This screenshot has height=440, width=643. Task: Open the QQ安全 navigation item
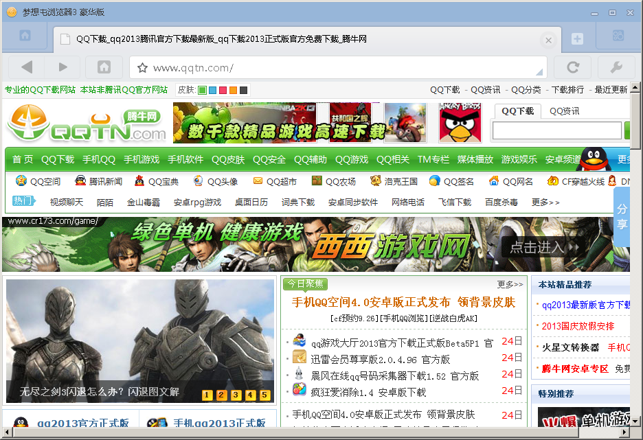[x=269, y=159]
